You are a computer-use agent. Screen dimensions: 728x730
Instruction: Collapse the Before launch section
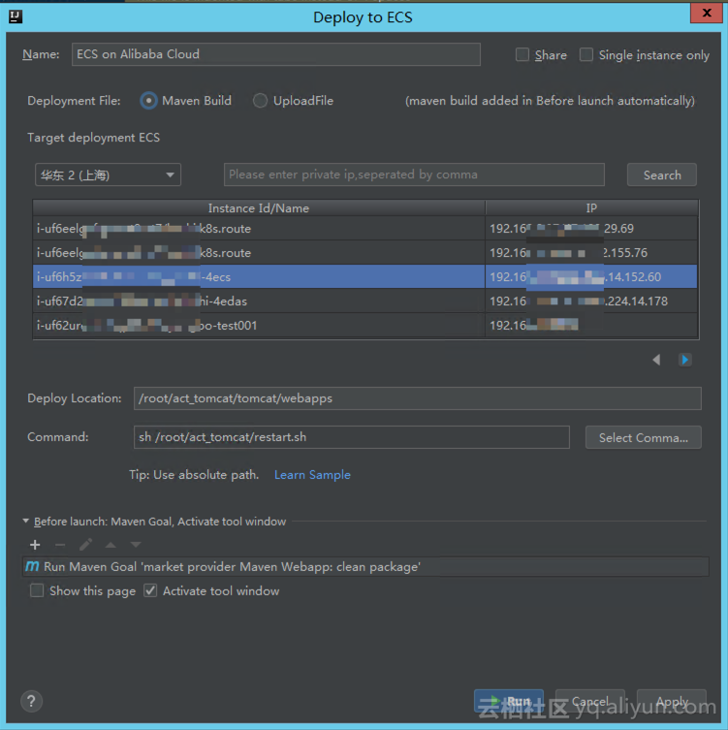click(x=26, y=521)
